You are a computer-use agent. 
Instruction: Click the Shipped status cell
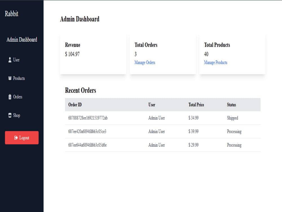[232, 118]
